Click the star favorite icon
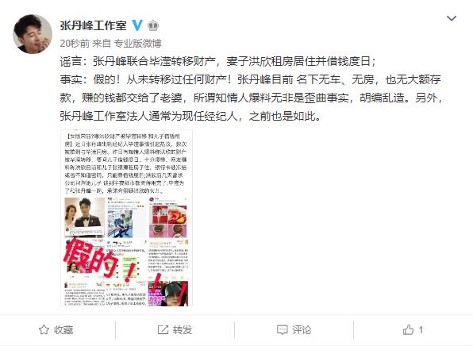Viewport: 473px width, 346px height. [x=44, y=329]
